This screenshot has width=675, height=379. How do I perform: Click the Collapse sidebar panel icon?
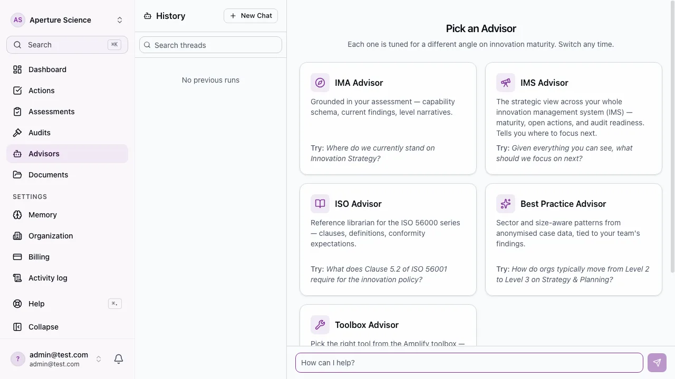pyautogui.click(x=17, y=327)
